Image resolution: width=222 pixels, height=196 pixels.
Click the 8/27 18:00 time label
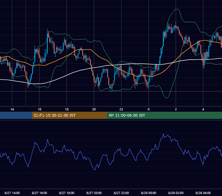[x=67, y=193]
